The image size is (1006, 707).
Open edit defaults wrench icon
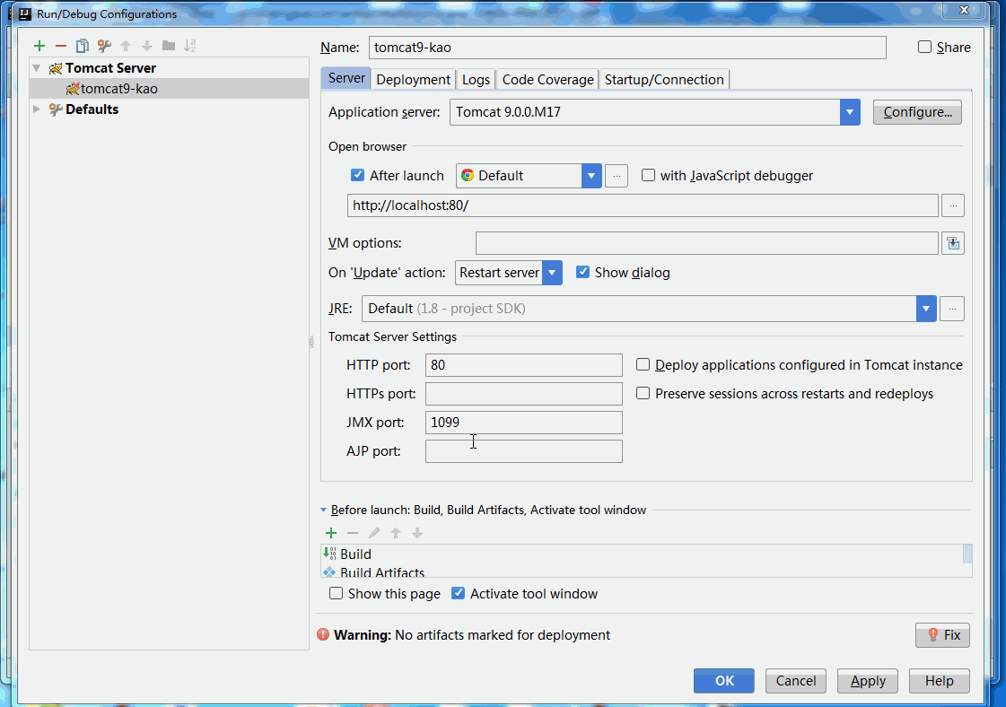104,46
